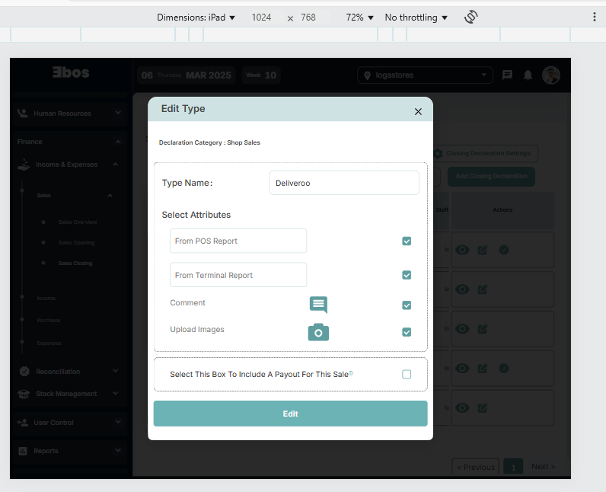Click the Closing Declaration Settings button
Image resolution: width=606 pixels, height=492 pixels.
point(486,153)
